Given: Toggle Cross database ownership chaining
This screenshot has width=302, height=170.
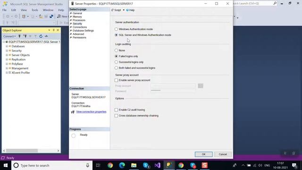Looking at the screenshot, I should pos(116,116).
